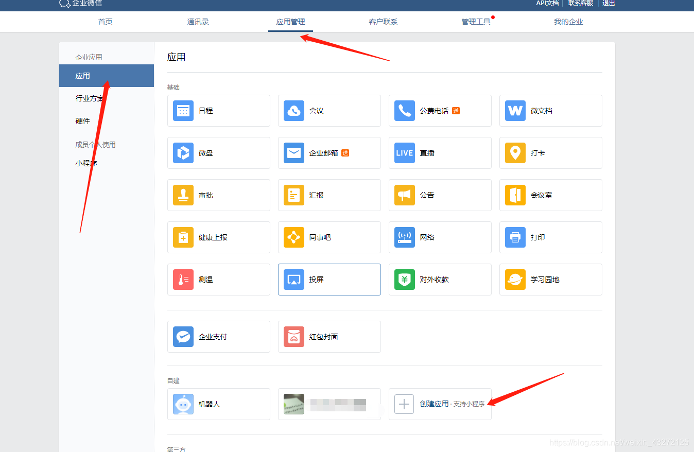Open the 同事吧 icon

coord(294,237)
